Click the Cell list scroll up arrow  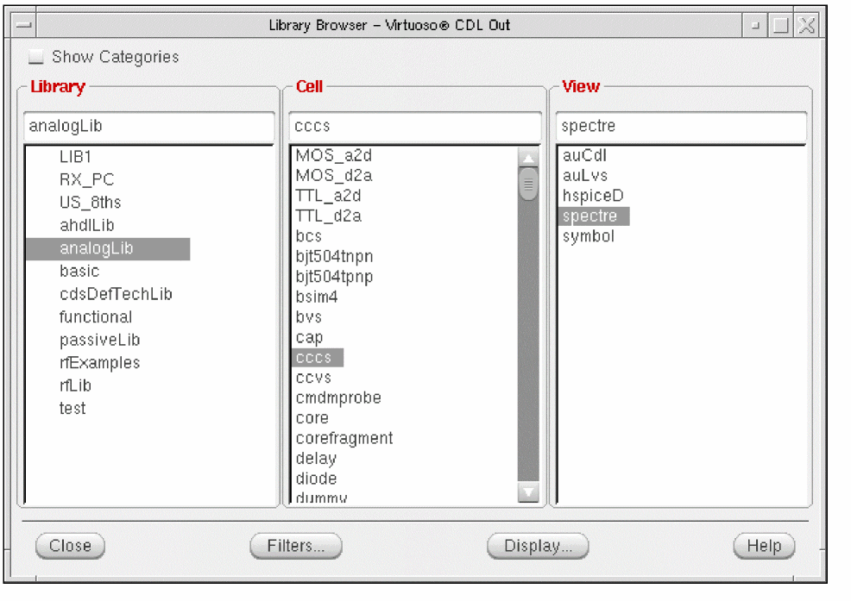528,158
